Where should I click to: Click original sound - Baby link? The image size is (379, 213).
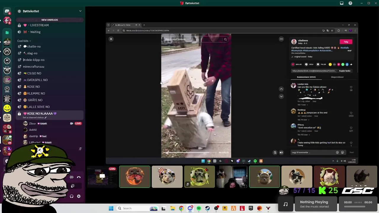click(303, 57)
